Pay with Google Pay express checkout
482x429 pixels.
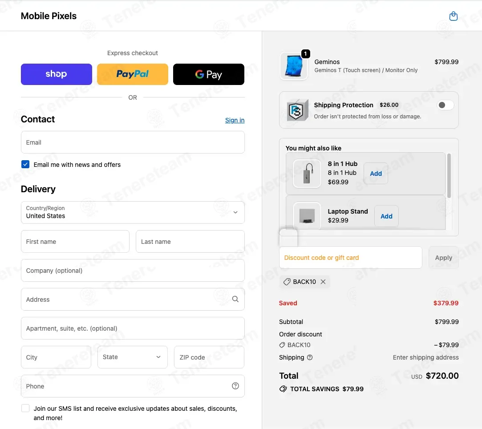209,74
